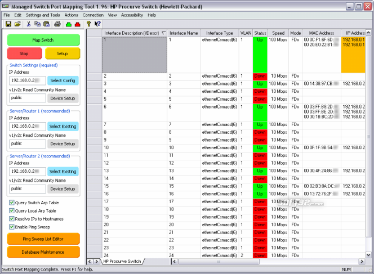
Task: Toggle Query Switch Arp Table checkbox
Action: (12, 203)
